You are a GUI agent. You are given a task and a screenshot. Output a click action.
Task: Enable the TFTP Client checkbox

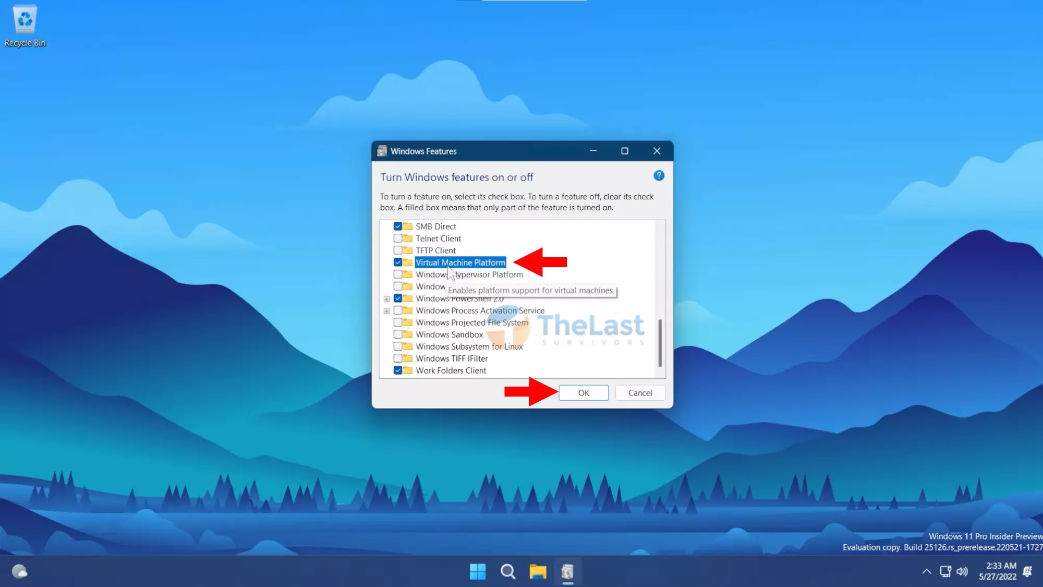398,250
